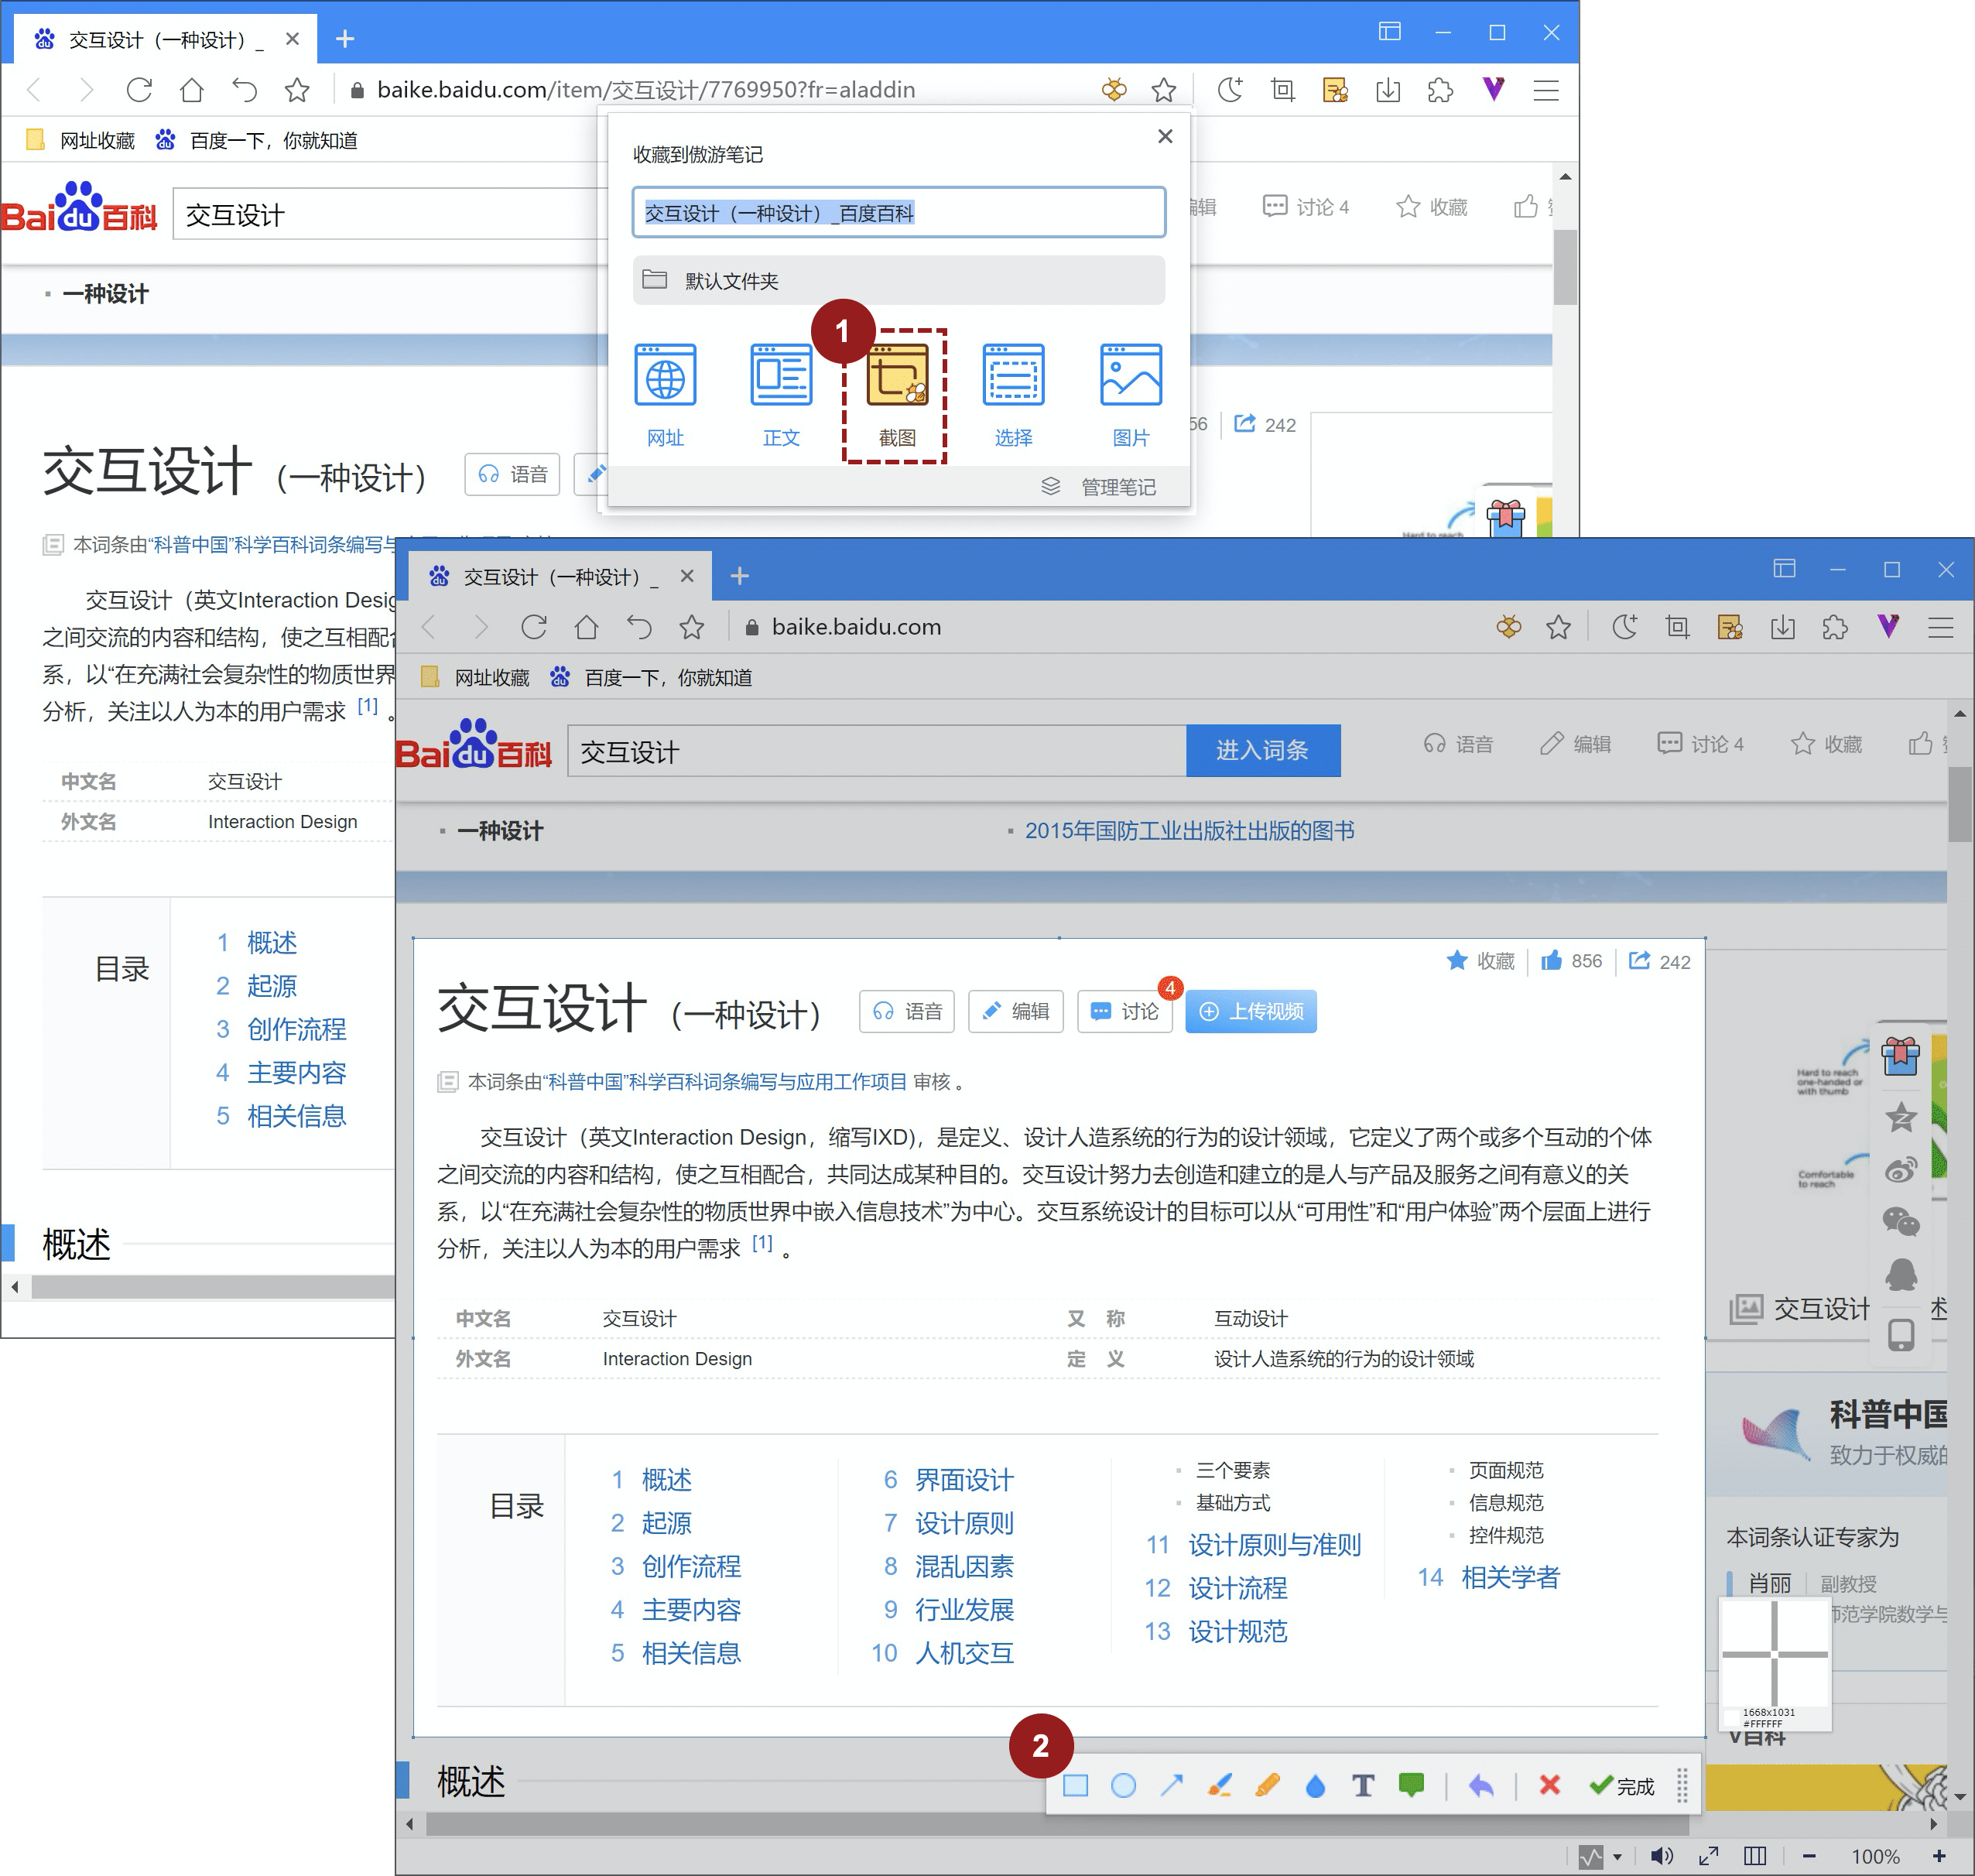Screen dimensions: 1975x1876
Task: Share to QQ from the side panel
Action: pos(1901,1274)
